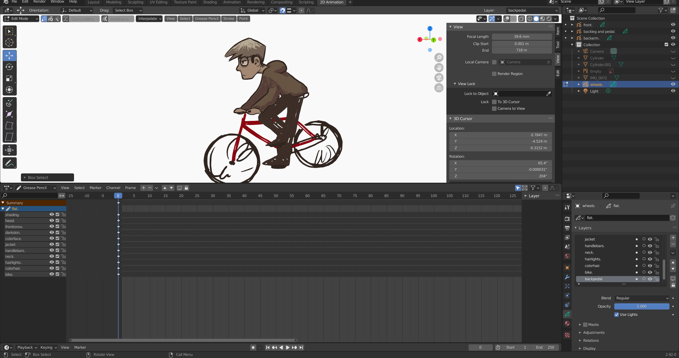Click frame 0 marker on timeline
The height and width of the screenshot is (358, 679).
pyautogui.click(x=118, y=195)
